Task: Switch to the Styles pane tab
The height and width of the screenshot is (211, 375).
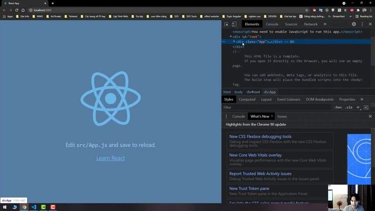Action: pos(229,100)
